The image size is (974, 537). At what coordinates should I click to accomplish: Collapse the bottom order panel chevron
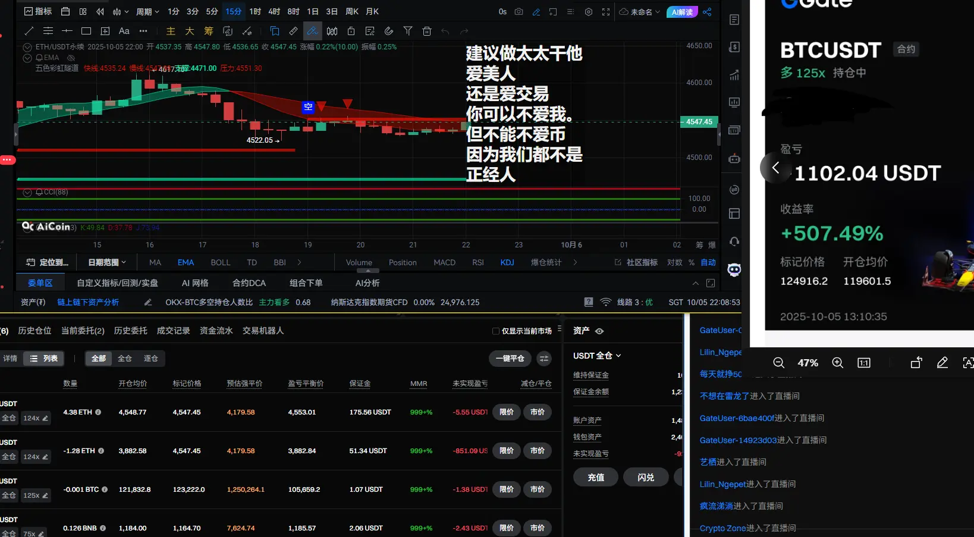click(x=695, y=283)
